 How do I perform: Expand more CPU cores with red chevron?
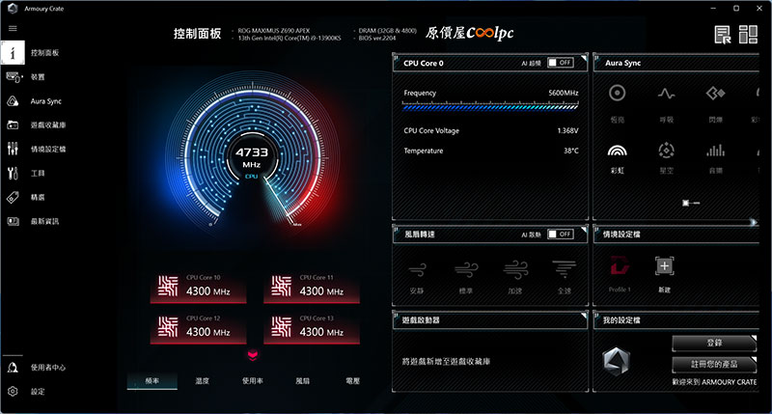click(x=253, y=355)
